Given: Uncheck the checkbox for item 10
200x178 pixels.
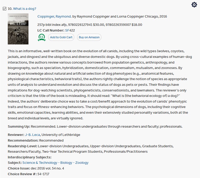Looking at the screenshot, I should pyautogui.click(x=4, y=9).
